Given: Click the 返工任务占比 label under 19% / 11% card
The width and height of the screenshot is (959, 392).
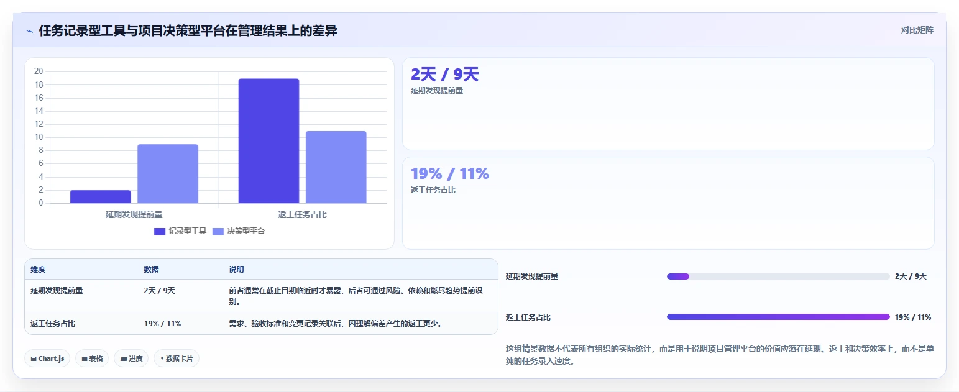Looking at the screenshot, I should [433, 190].
